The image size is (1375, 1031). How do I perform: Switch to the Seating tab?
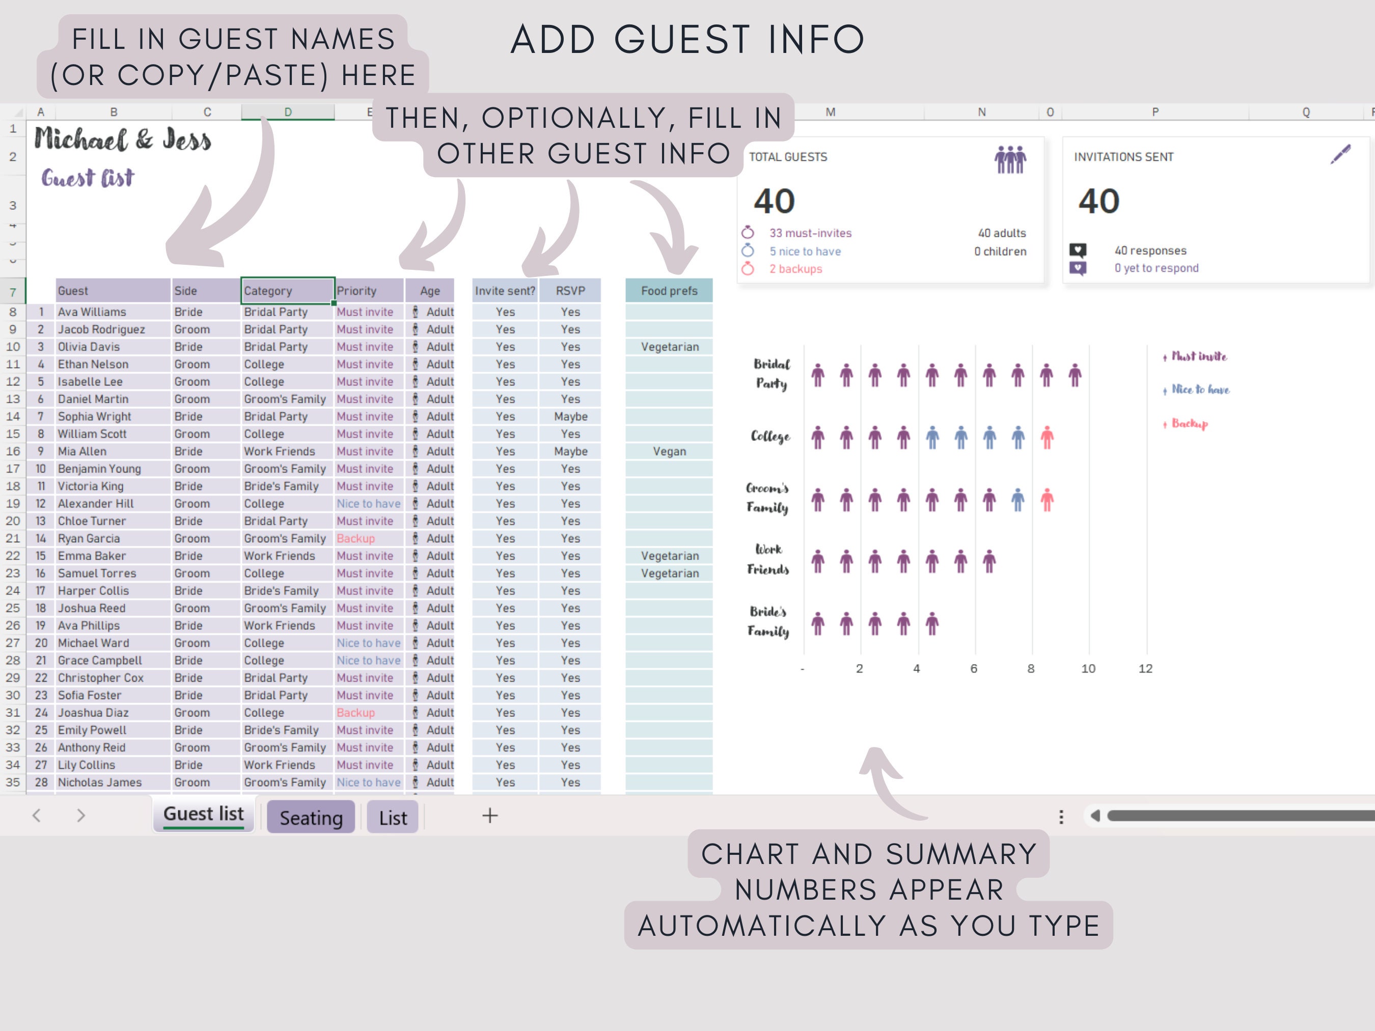(x=310, y=817)
